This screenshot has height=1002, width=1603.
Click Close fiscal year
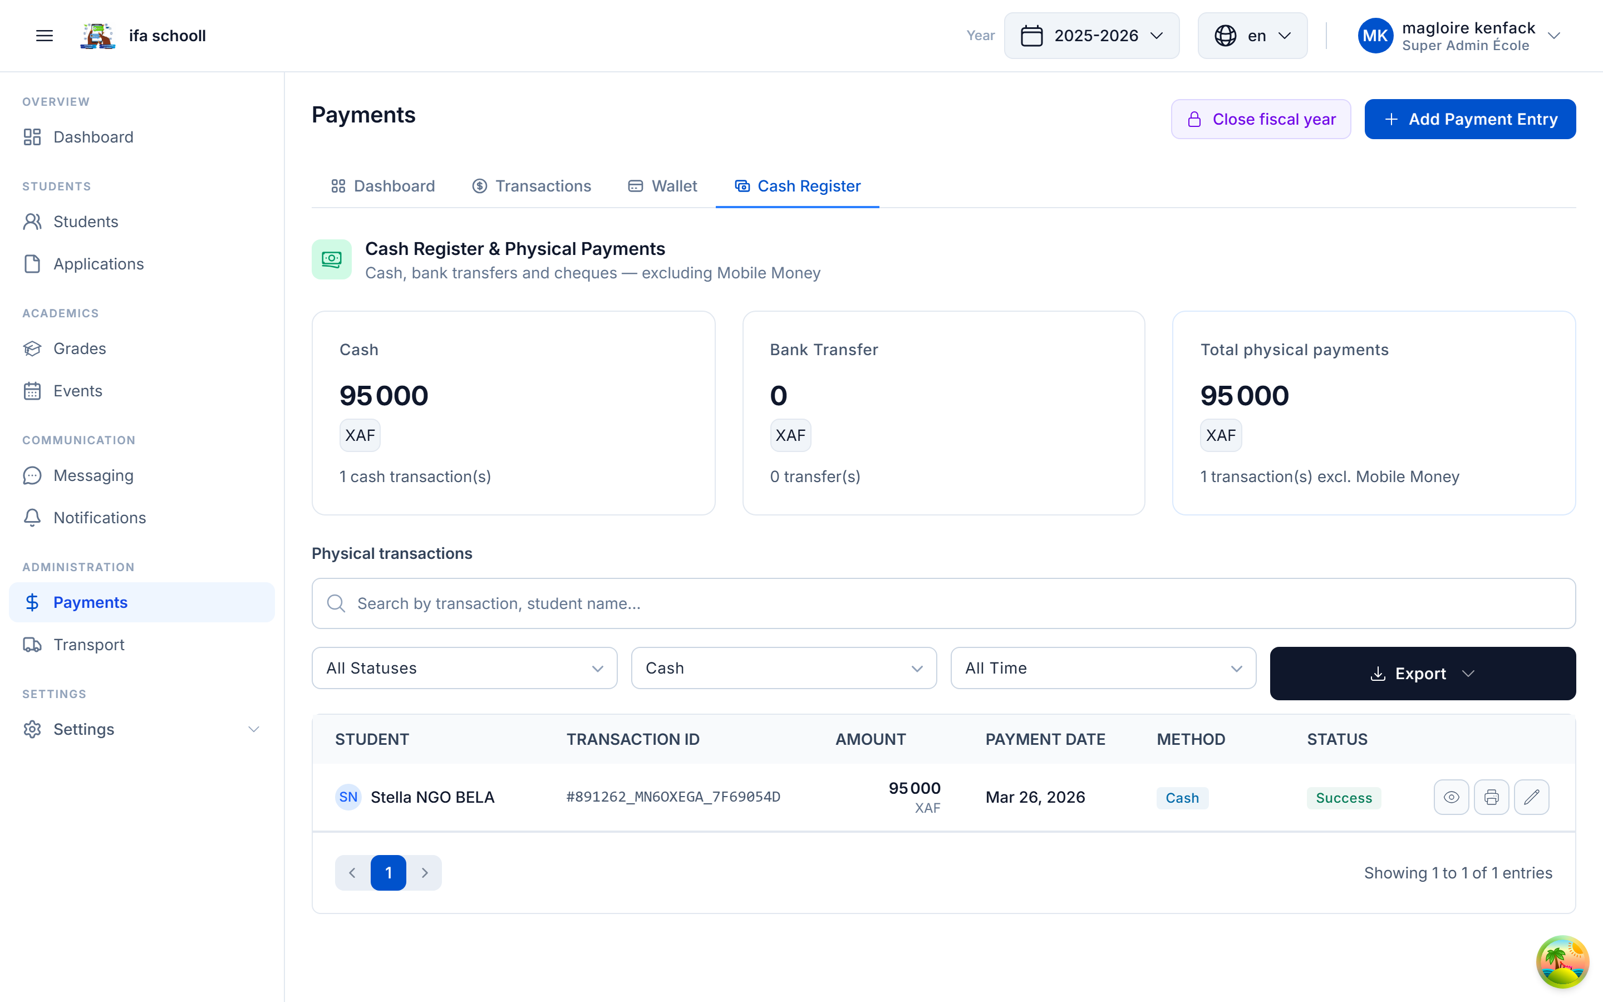(1261, 119)
